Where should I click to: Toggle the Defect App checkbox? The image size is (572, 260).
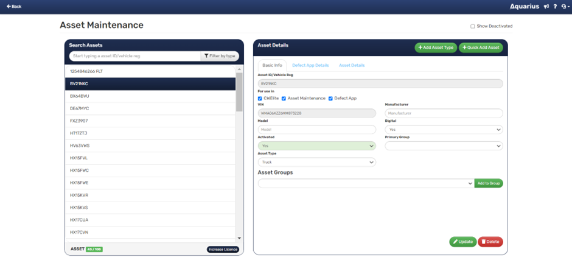click(x=331, y=98)
